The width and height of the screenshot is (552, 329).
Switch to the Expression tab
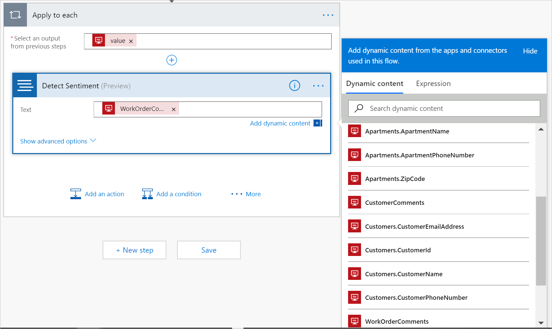tap(433, 84)
